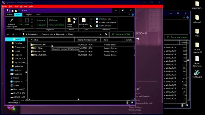Switch to the Vista ribbon tab
205x115 pixels.
click(38, 15)
